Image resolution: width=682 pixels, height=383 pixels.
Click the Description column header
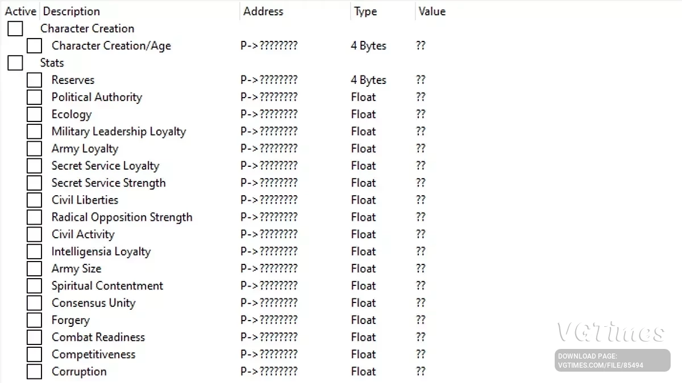click(72, 11)
